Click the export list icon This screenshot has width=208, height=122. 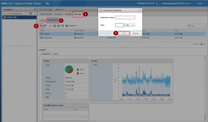click(x=202, y=44)
